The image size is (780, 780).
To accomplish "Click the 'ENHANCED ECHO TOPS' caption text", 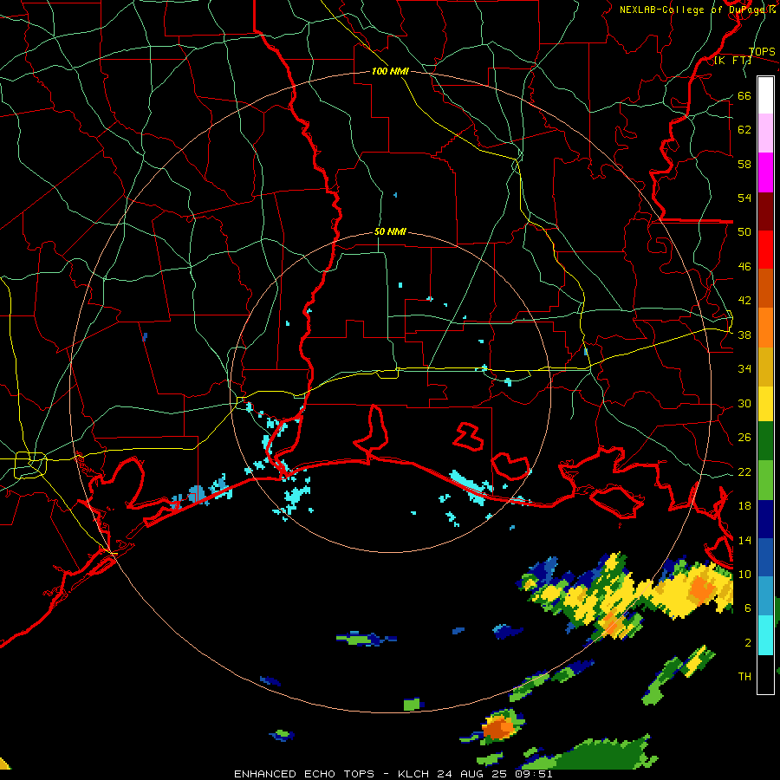I will 304,774.
